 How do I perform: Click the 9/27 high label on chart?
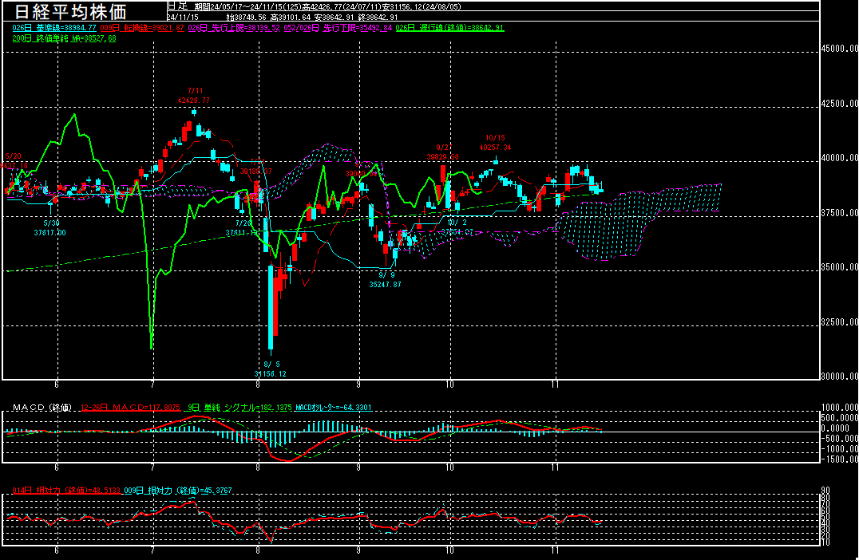pyautogui.click(x=444, y=152)
